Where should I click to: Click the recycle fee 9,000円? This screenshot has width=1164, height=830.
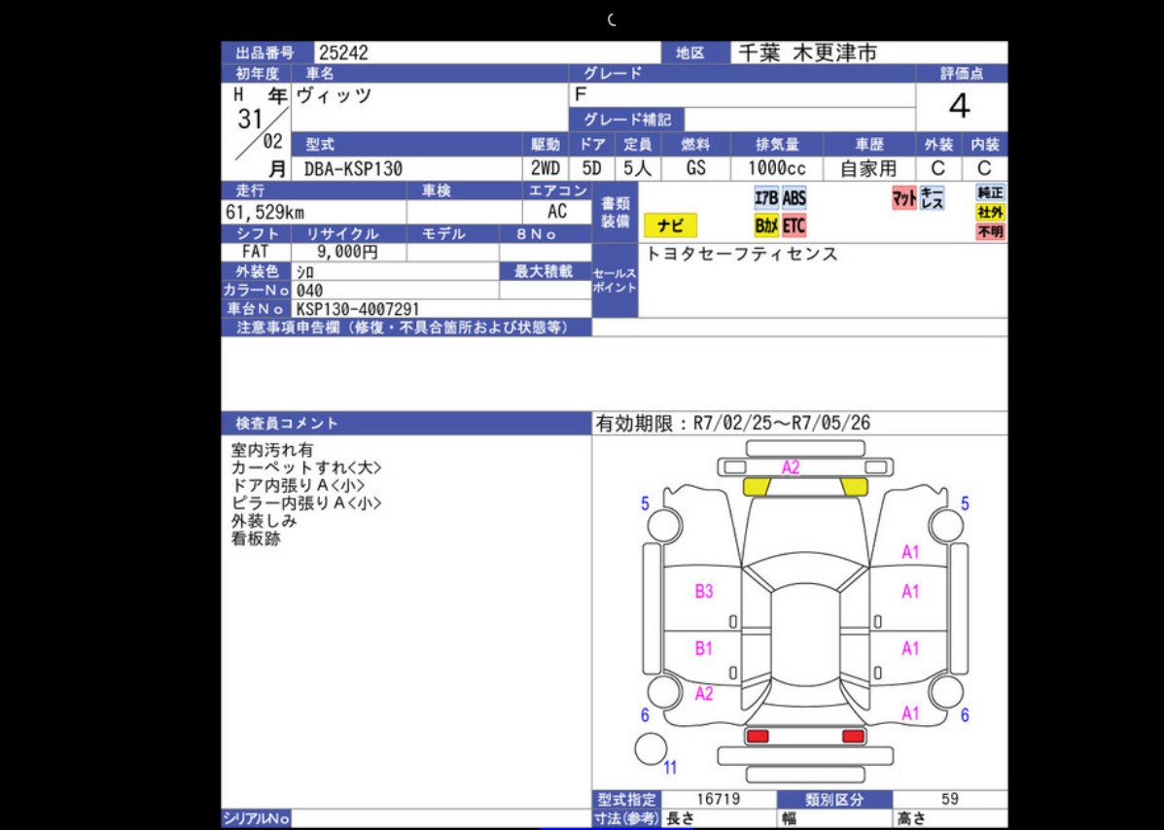347,252
